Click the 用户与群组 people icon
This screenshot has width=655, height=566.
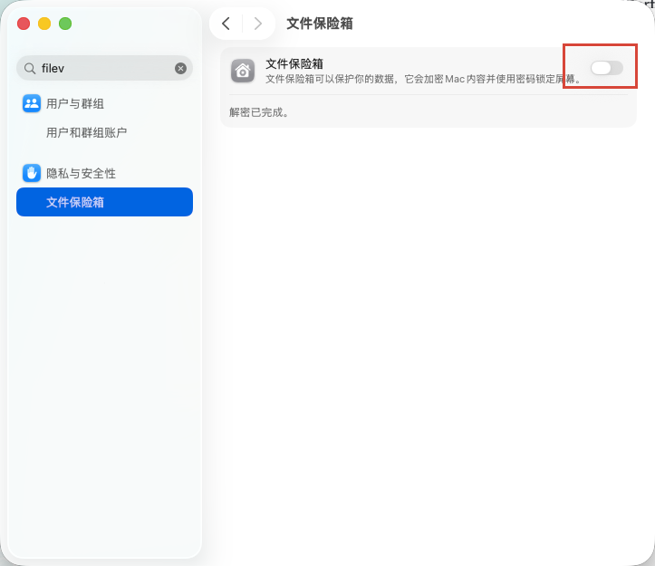coord(32,103)
